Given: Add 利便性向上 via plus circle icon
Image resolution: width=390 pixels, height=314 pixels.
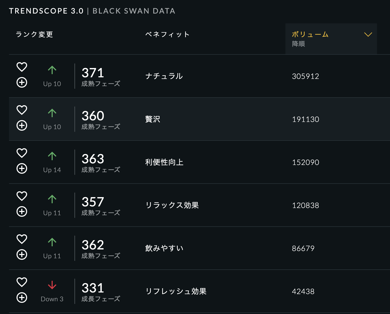Looking at the screenshot, I should click(x=22, y=168).
